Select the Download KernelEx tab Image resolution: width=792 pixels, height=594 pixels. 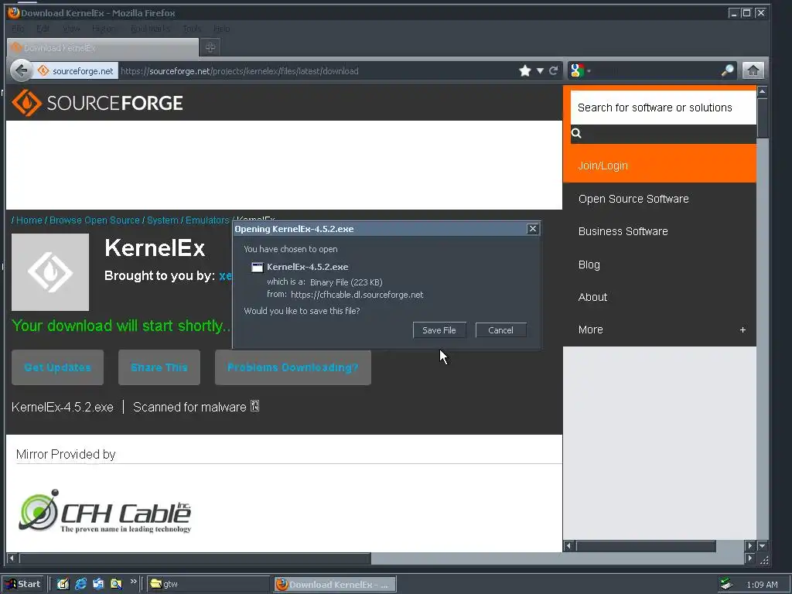click(103, 48)
